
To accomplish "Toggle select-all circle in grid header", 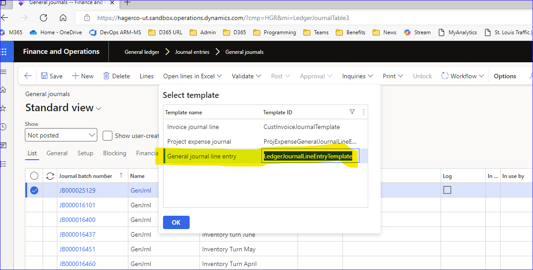I will point(34,176).
